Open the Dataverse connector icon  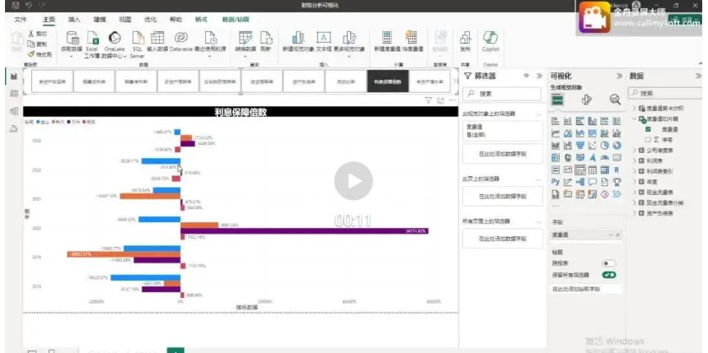click(x=181, y=38)
